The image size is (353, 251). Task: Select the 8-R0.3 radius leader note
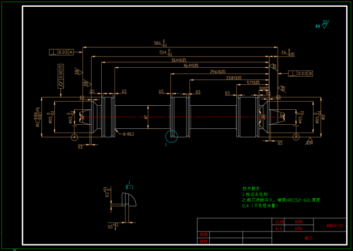(x=128, y=134)
